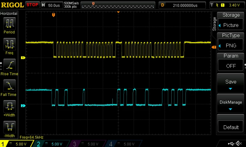Image resolution: width=246 pixels, height=147 pixels.
Task: Click channel 3 scale 5.00 V
Action: (93, 144)
